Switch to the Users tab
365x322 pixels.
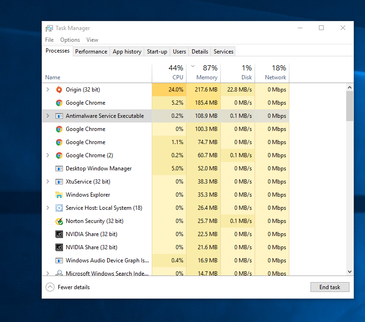point(179,52)
